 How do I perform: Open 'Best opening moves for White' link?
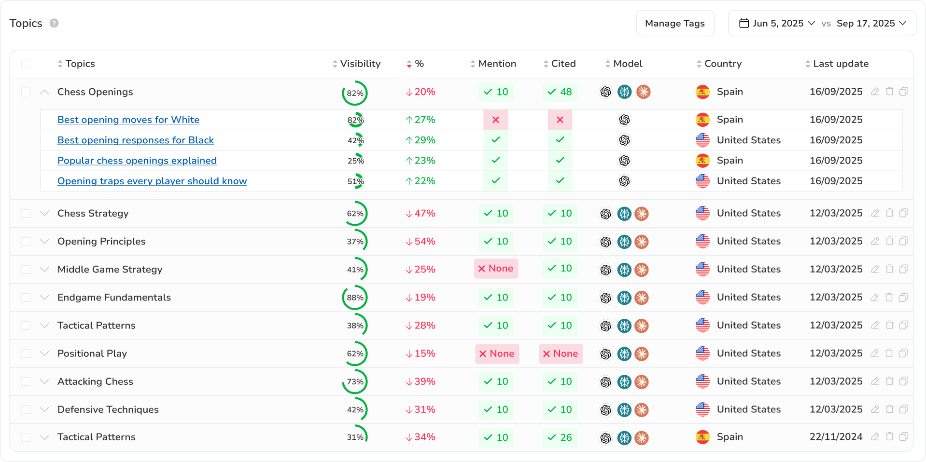coord(128,120)
